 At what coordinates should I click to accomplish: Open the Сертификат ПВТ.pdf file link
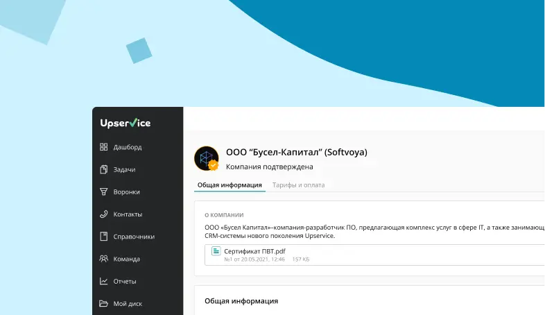[x=254, y=251]
